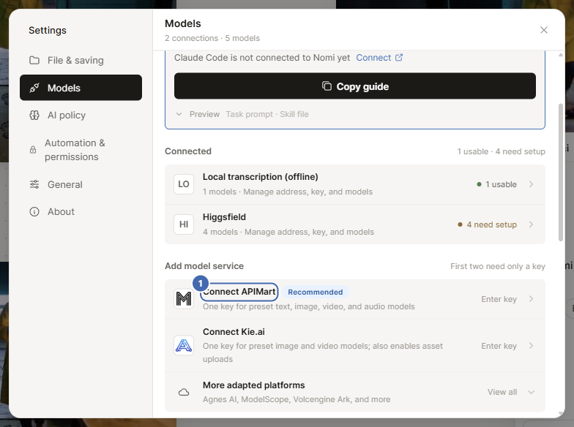Viewport: 574px width, 427px height.
Task: Click 'Claude Code is not connected' message
Action: point(262,58)
